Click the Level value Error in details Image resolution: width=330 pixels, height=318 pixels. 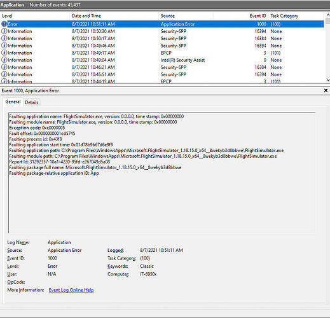[x=52, y=266]
